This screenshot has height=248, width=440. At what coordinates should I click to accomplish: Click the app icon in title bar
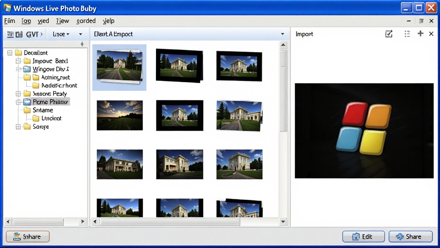(8, 8)
